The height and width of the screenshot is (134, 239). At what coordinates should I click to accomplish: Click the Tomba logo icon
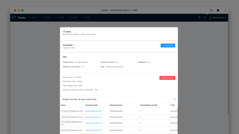tap(14, 18)
